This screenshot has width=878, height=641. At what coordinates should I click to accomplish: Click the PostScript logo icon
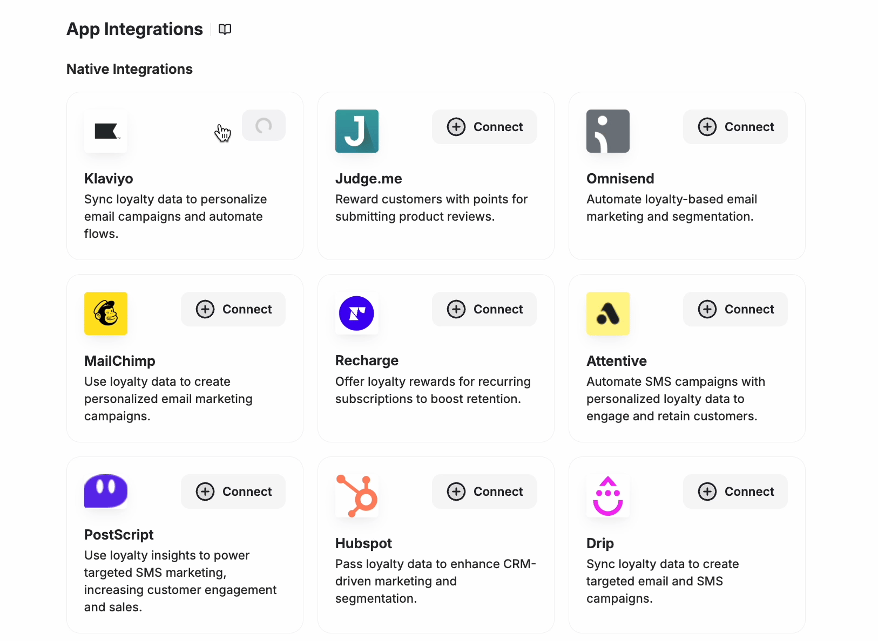coord(106,491)
